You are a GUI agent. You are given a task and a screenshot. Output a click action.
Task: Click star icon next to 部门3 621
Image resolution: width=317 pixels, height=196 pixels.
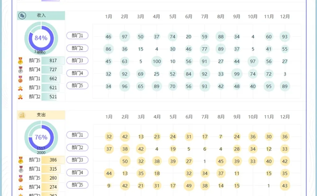[x=20, y=88]
